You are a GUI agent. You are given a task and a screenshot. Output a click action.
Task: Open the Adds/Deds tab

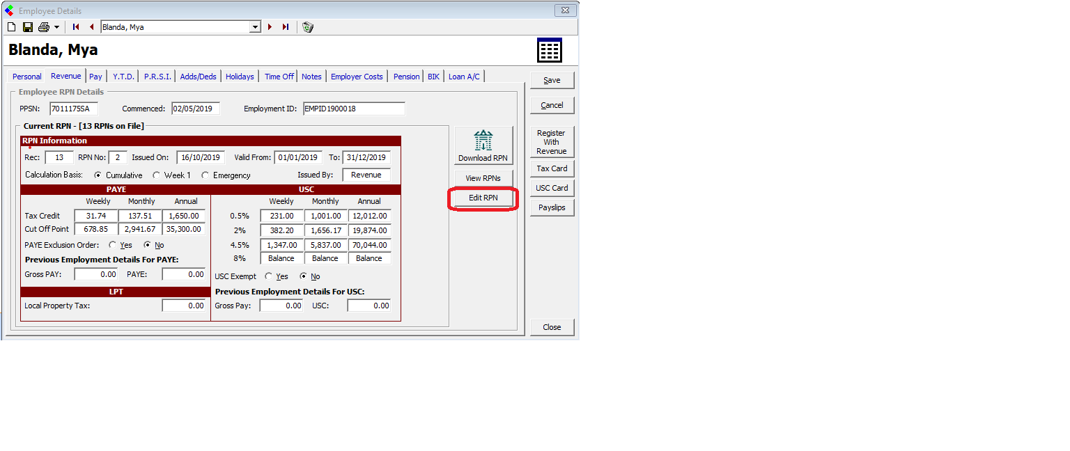point(198,77)
